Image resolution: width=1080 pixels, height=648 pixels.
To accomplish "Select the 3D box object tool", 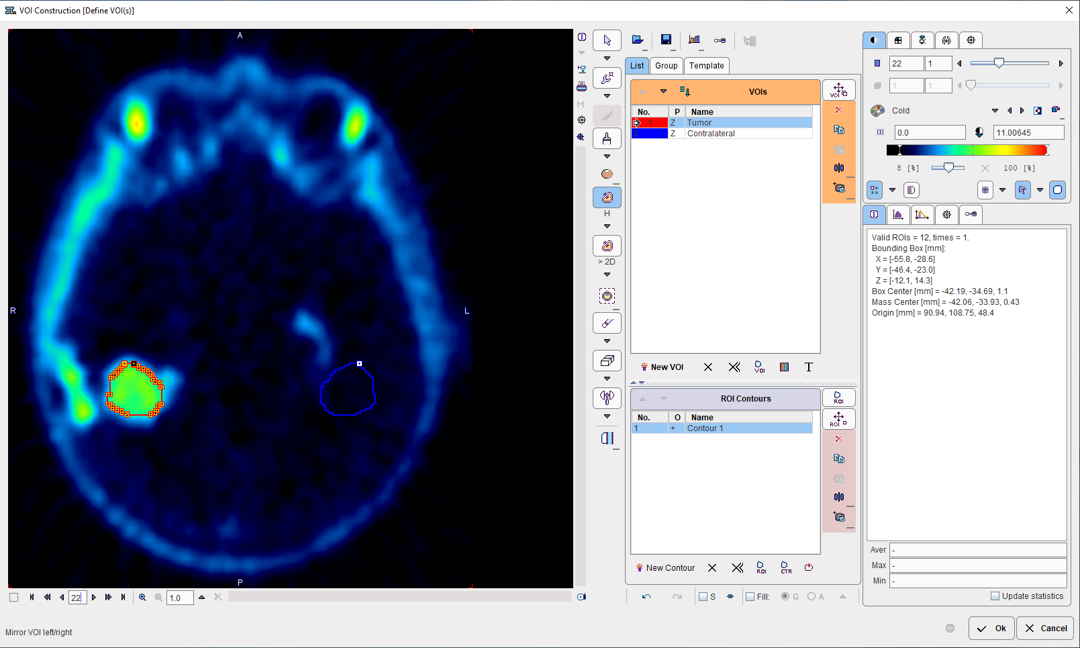I will (x=607, y=361).
